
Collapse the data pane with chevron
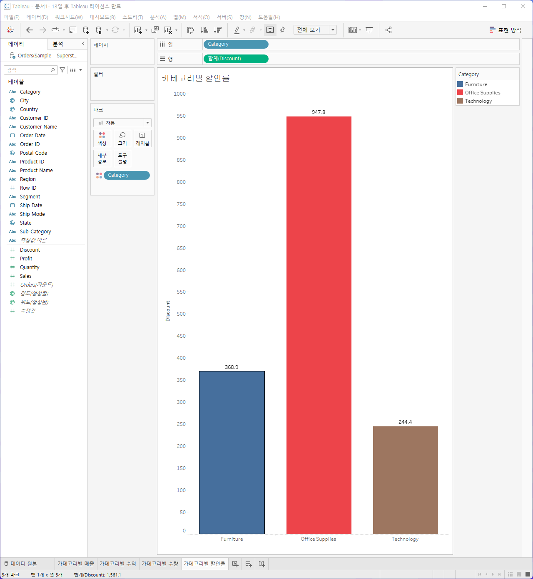[83, 44]
